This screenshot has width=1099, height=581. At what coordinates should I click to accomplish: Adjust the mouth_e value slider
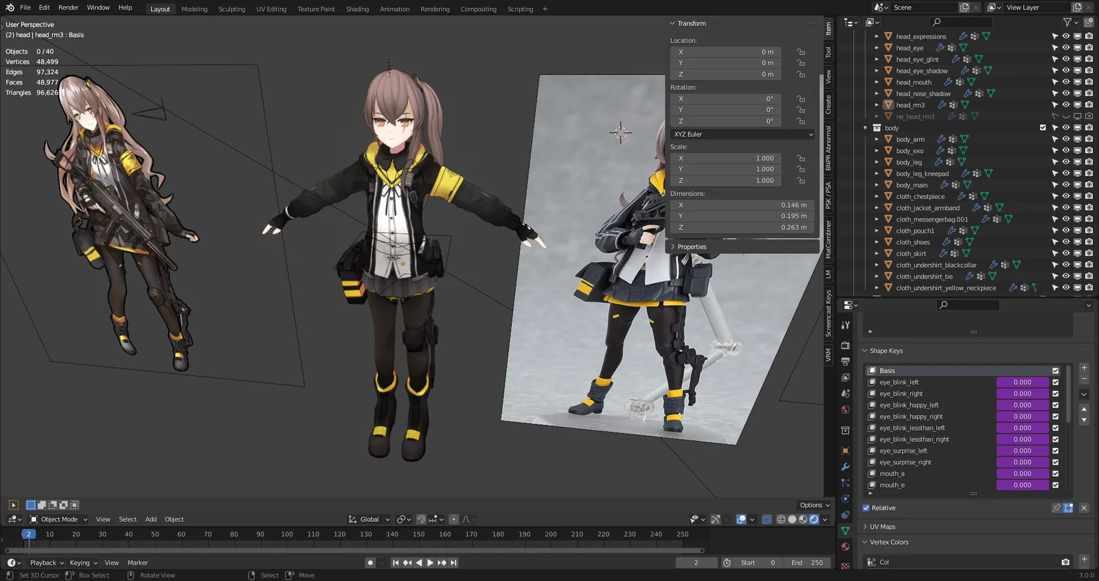[x=1022, y=485]
